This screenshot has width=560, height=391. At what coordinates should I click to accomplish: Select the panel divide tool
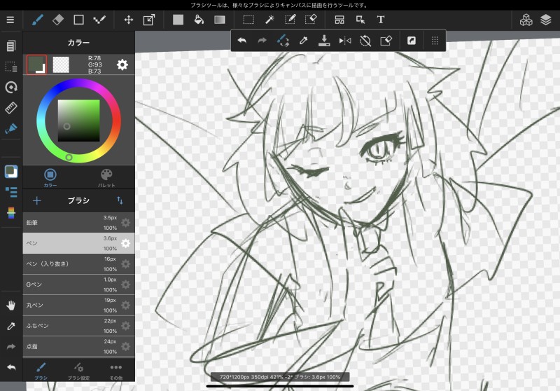(339, 20)
